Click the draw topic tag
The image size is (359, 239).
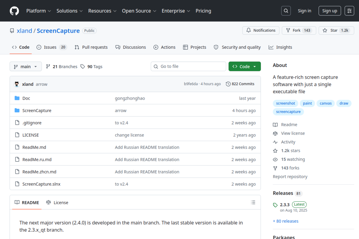click(344, 103)
